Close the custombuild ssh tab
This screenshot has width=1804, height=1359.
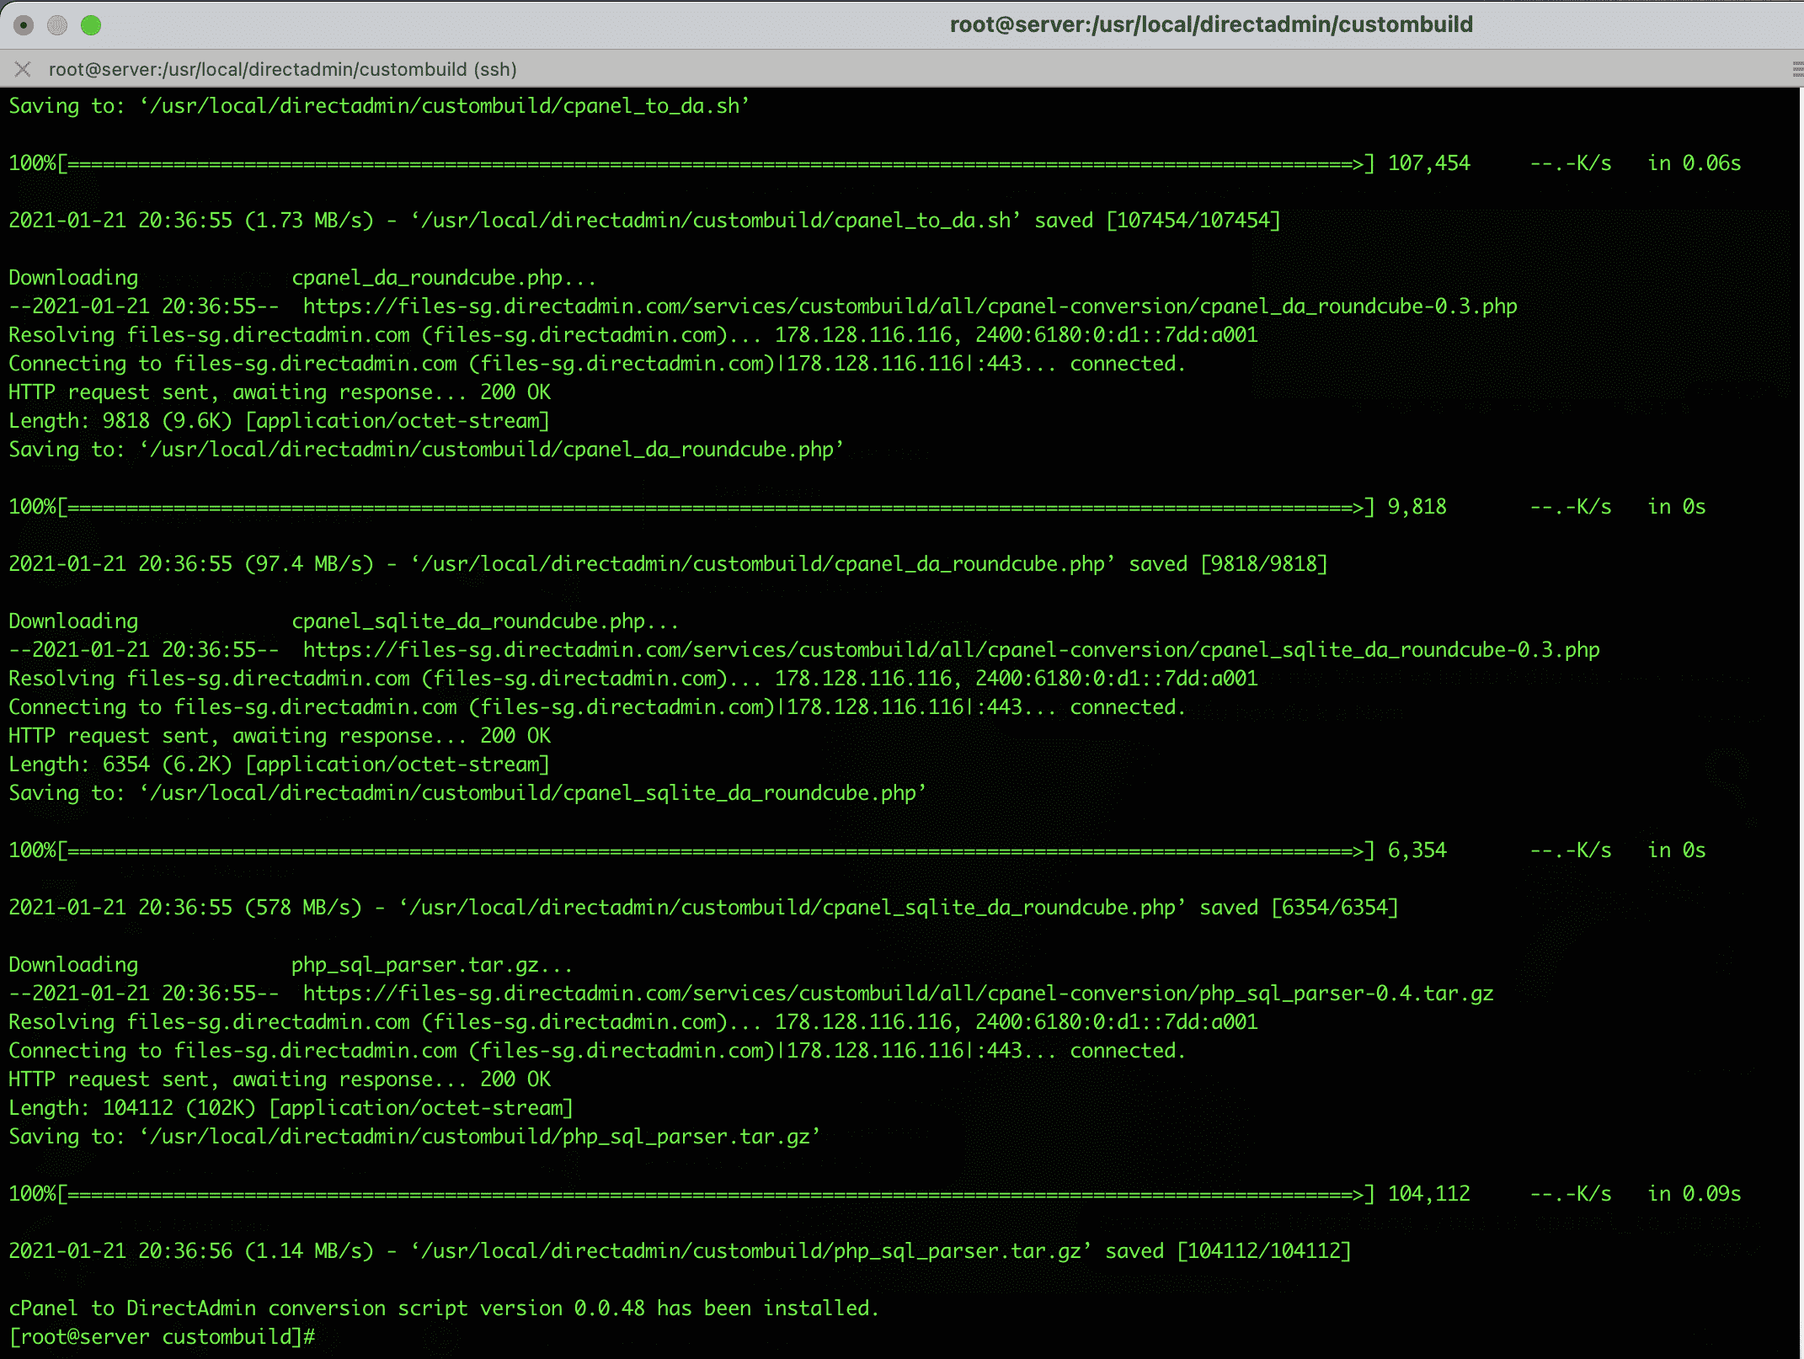(23, 69)
